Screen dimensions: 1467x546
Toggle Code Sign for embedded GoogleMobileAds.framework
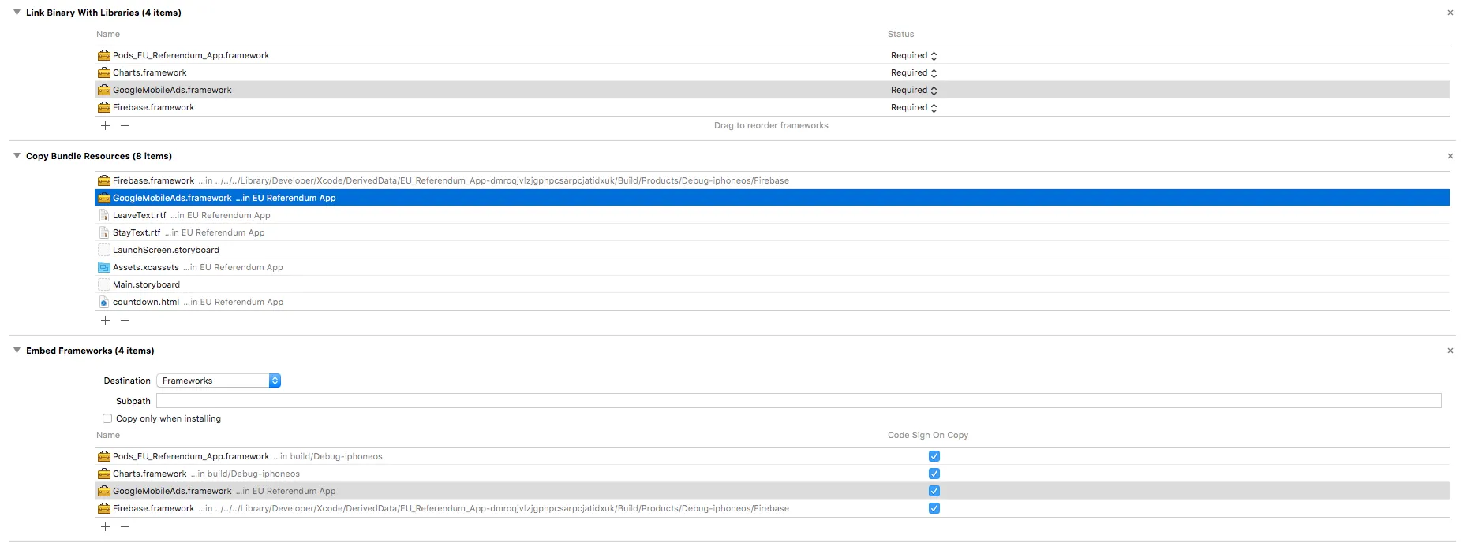[934, 491]
